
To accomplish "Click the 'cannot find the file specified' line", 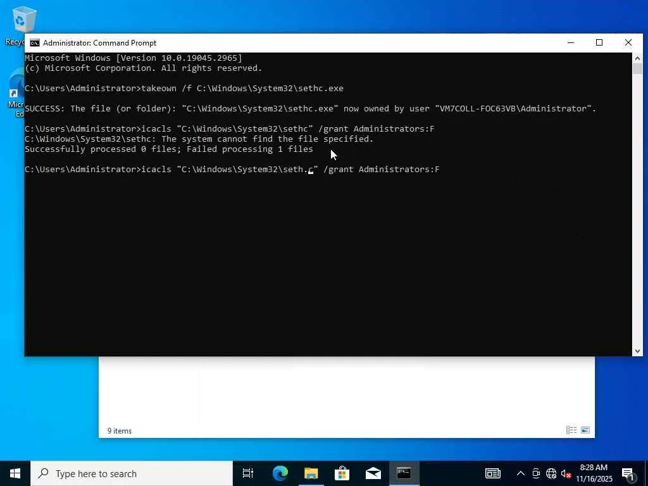I will [199, 139].
